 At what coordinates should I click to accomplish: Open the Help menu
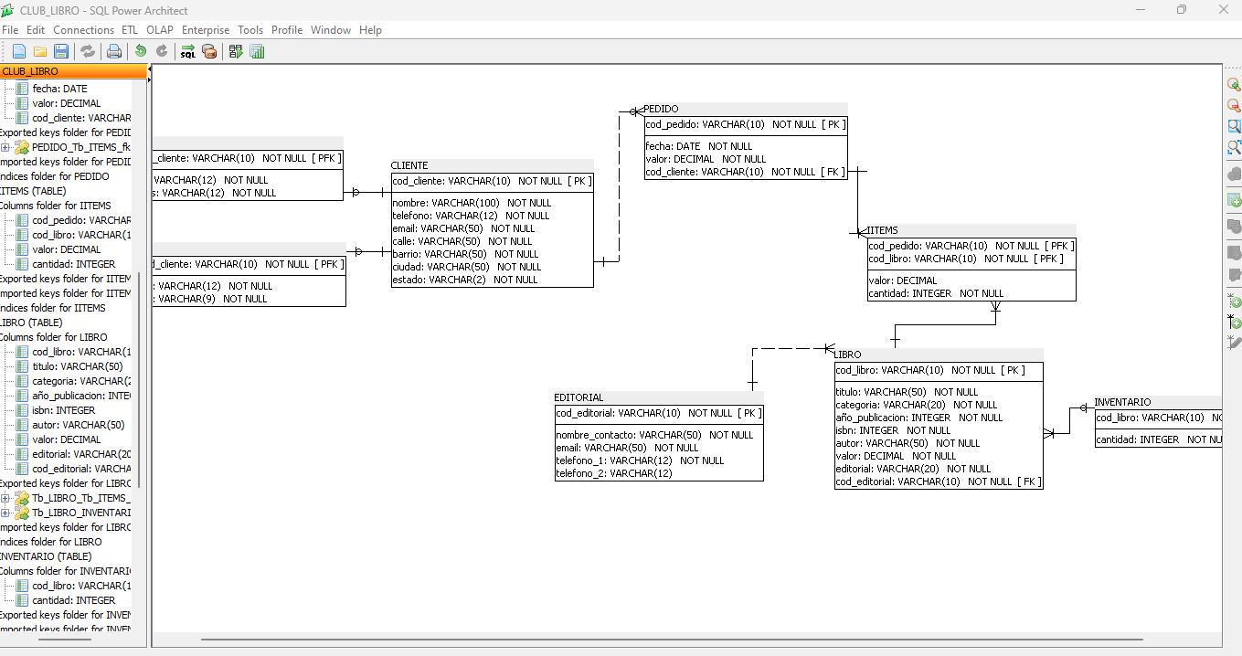click(370, 30)
